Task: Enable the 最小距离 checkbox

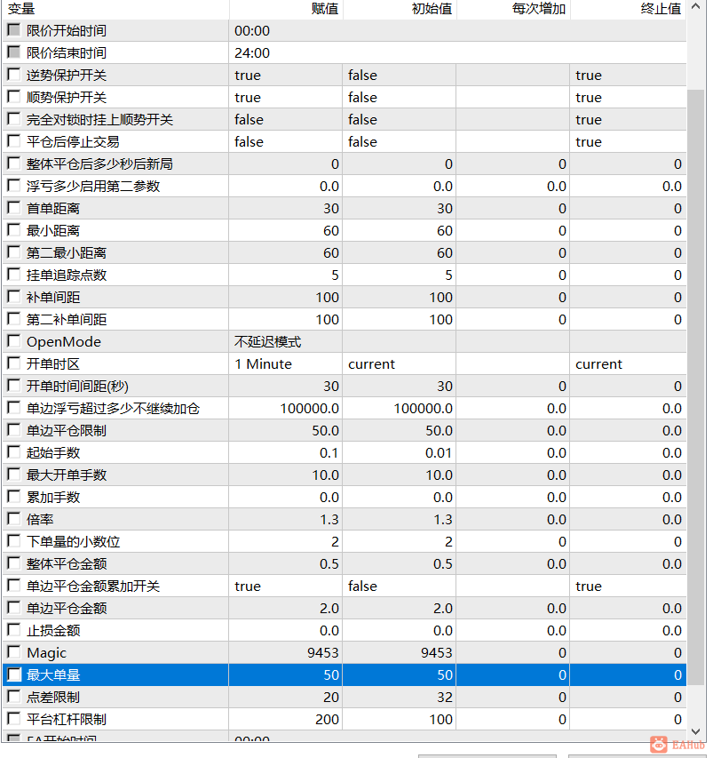Action: [x=14, y=230]
